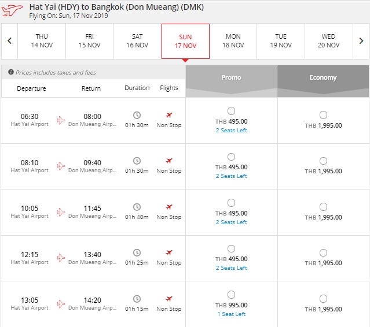Select the THB 995.00 Promo fare at 13:05

click(x=231, y=295)
